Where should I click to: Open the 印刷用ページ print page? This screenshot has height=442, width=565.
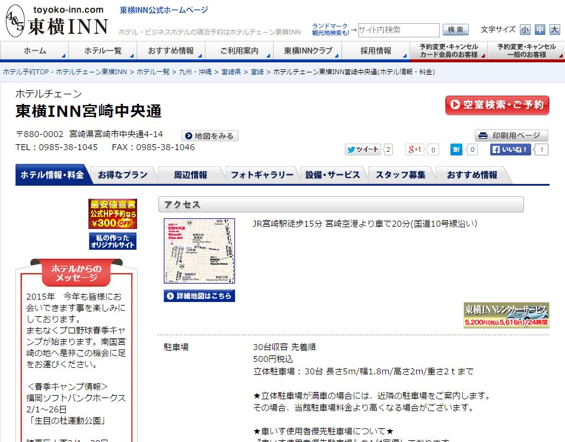[x=512, y=135]
